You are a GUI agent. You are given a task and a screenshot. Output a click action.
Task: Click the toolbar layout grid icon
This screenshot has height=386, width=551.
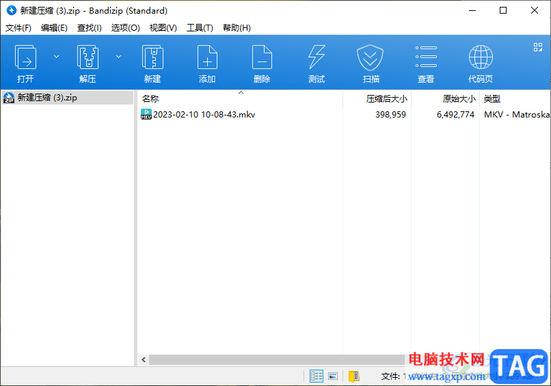(x=537, y=47)
